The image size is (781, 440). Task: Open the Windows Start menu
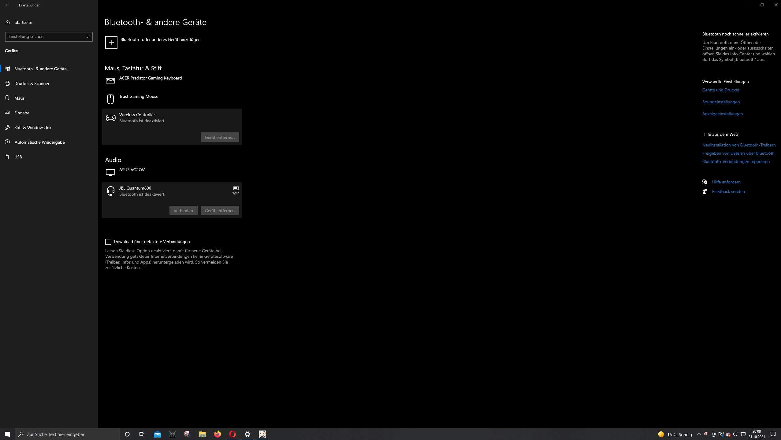pos(7,434)
